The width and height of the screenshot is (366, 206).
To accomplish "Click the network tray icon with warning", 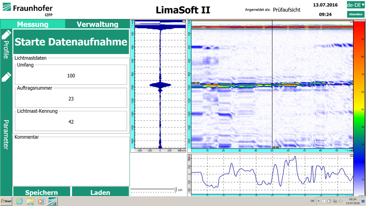I will tap(335, 201).
